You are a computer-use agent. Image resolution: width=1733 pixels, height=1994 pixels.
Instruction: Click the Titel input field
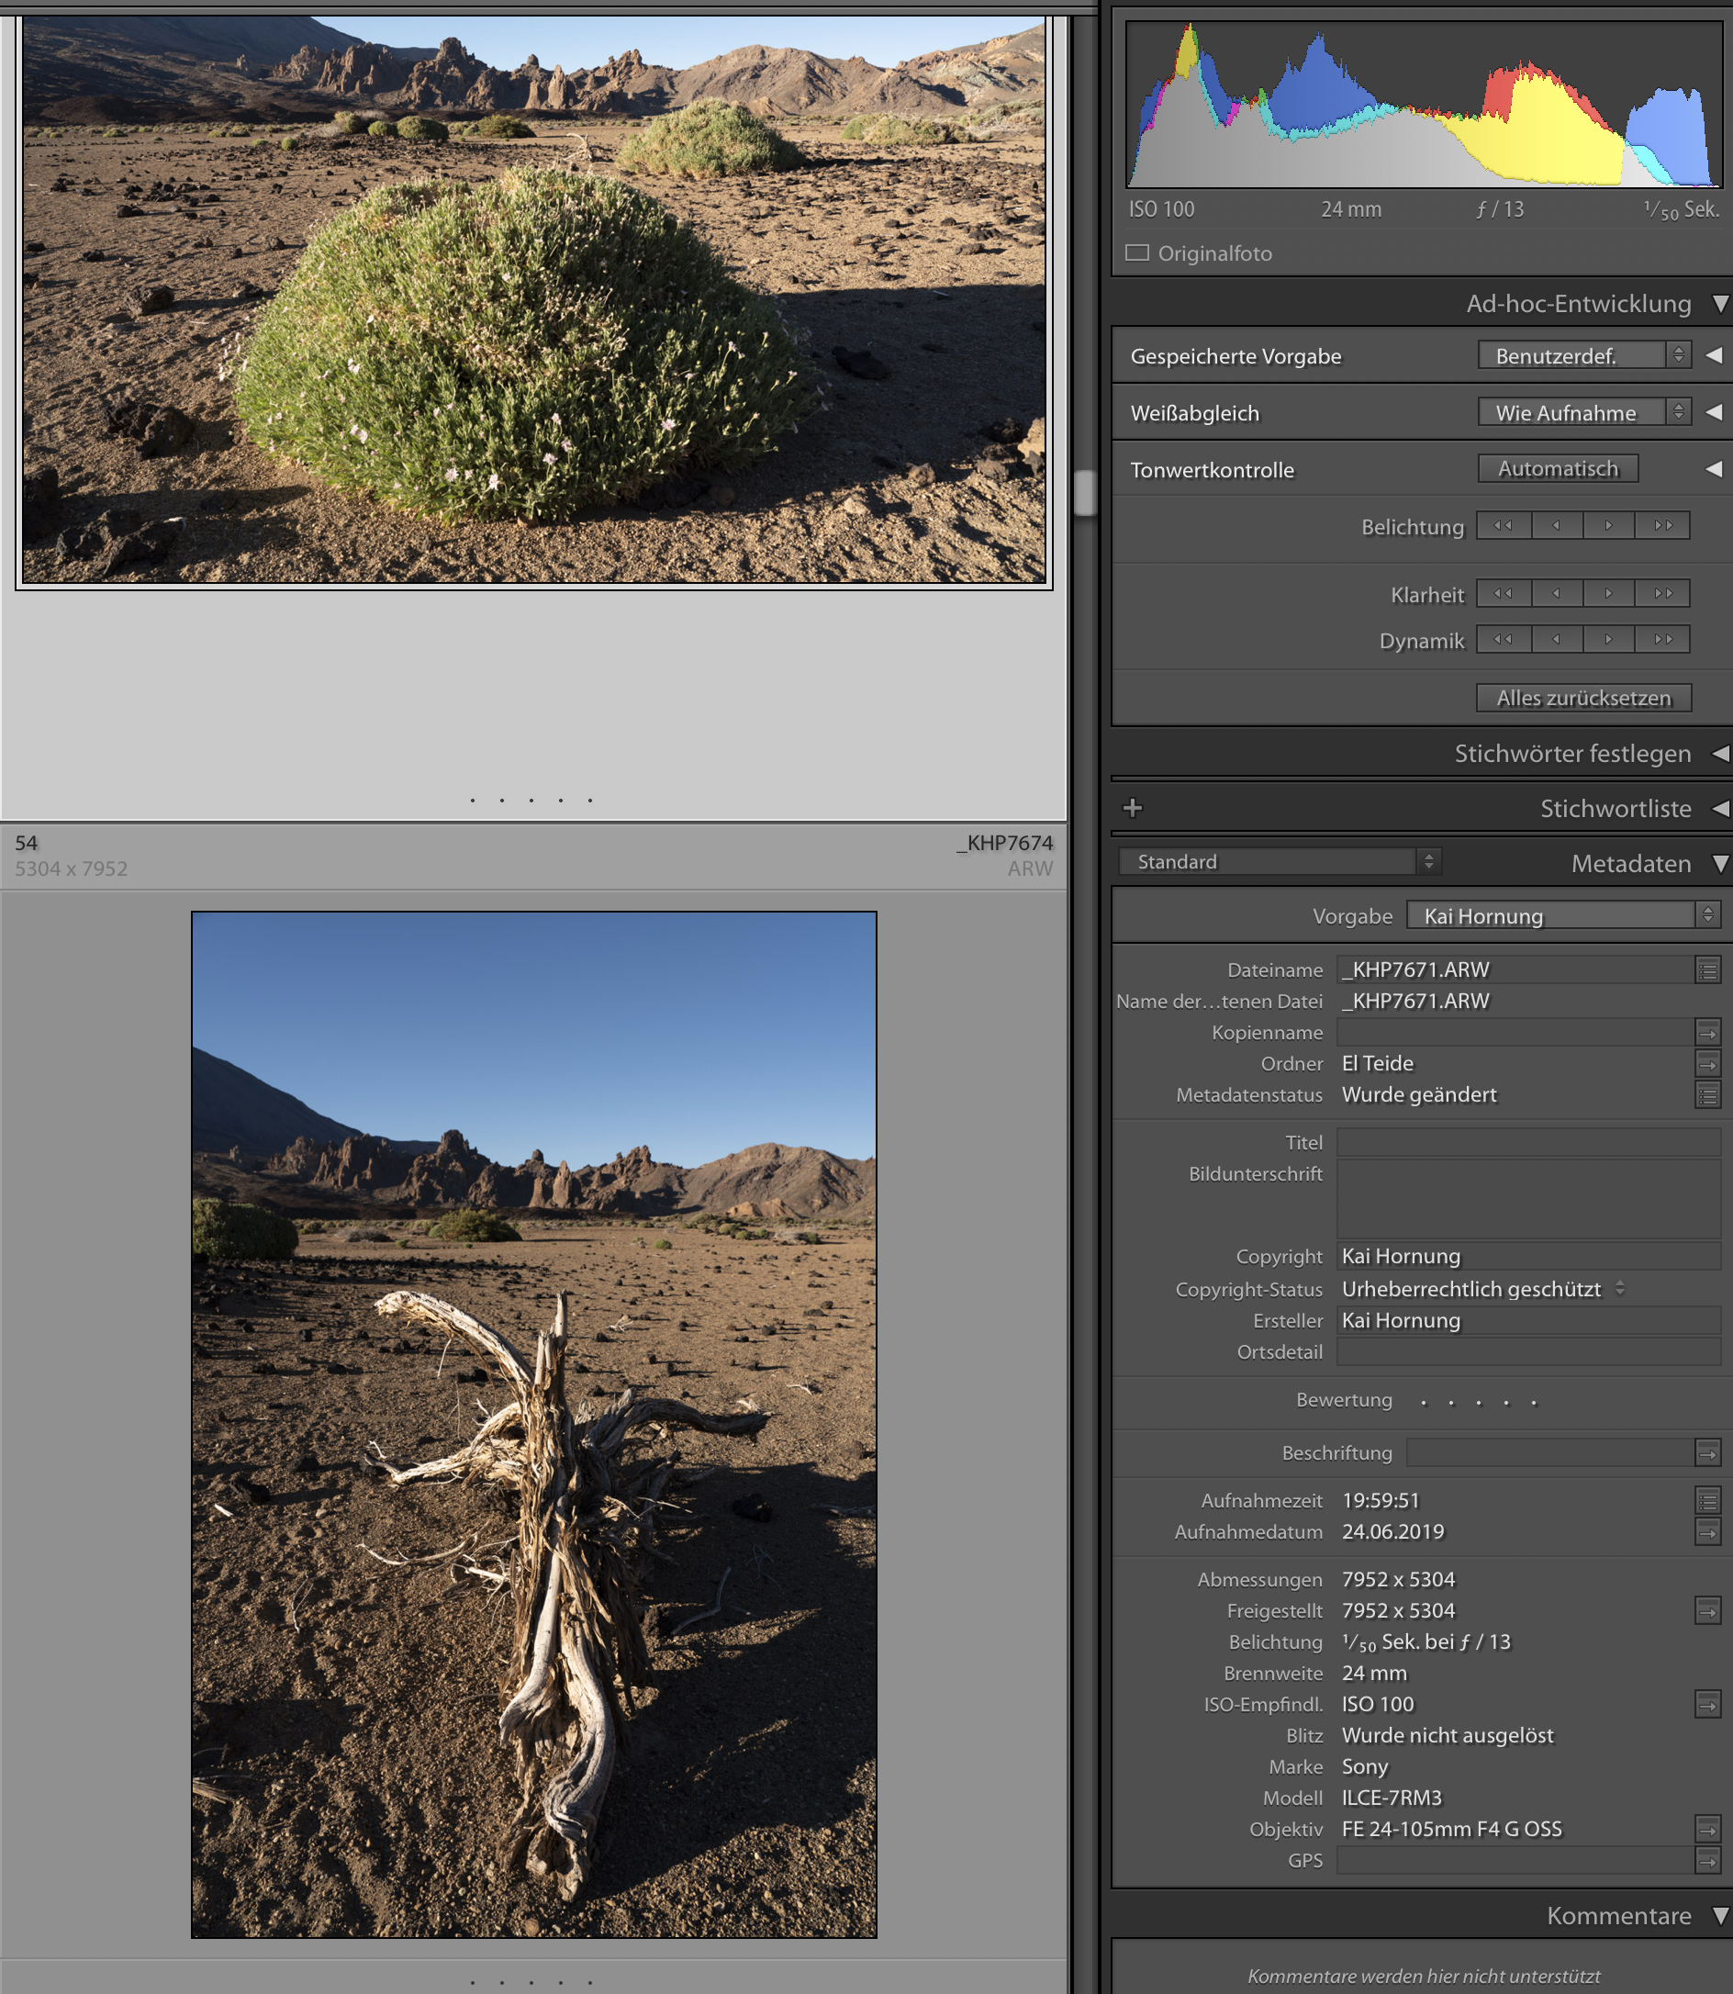click(x=1528, y=1142)
